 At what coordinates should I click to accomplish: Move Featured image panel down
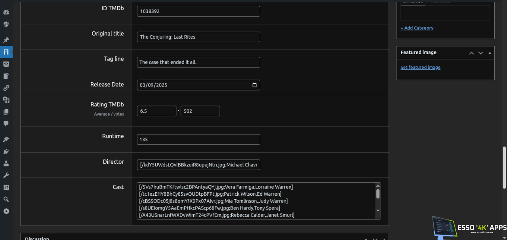pyautogui.click(x=480, y=53)
